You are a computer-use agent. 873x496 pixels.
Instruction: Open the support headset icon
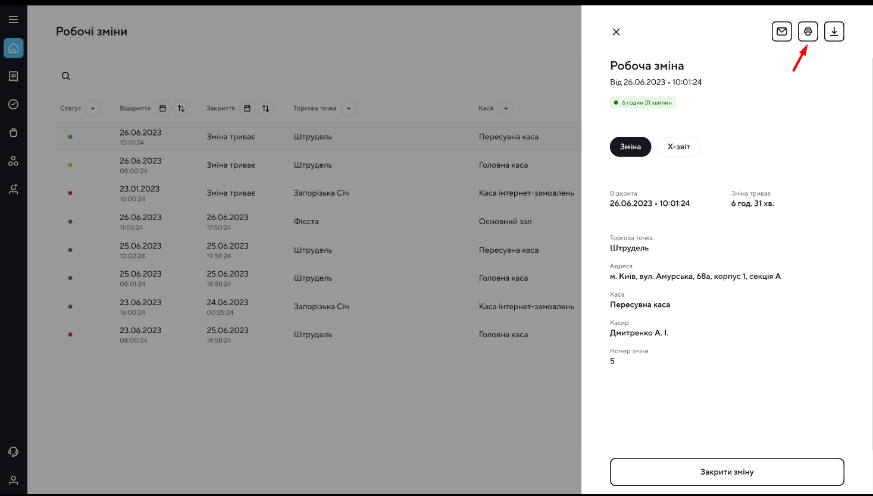[x=13, y=452]
